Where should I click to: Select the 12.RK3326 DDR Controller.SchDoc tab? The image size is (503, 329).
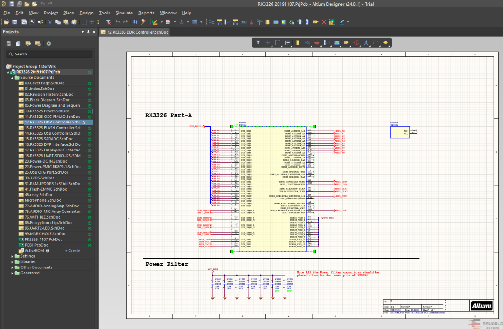[x=134, y=32]
